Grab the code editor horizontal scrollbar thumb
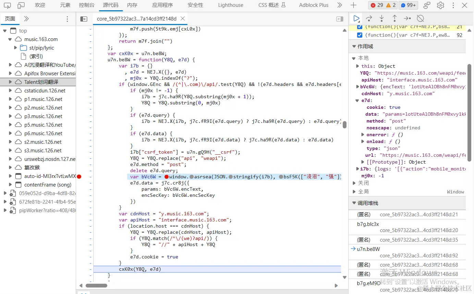 pyautogui.click(x=96, y=285)
